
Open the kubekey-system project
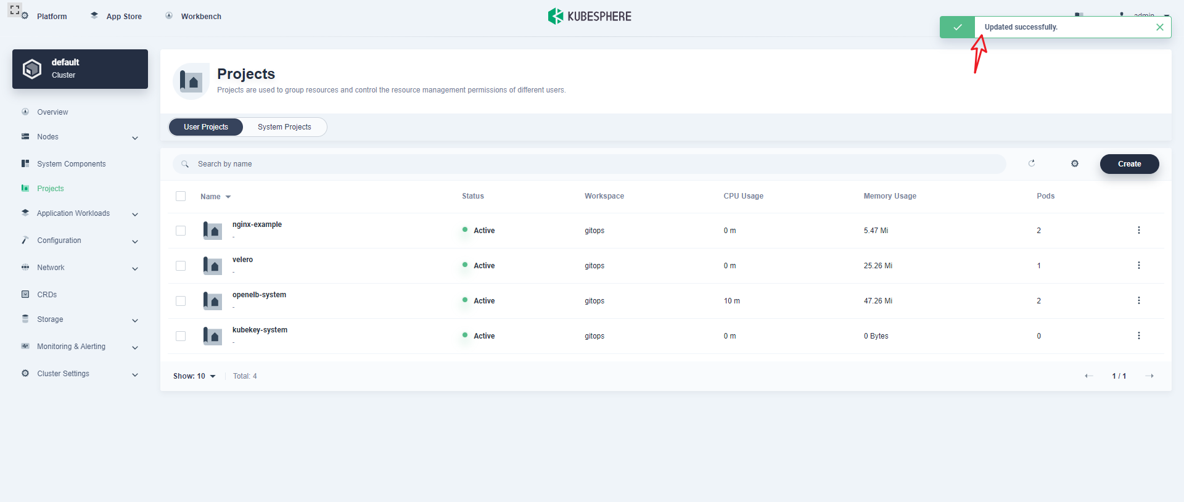[260, 330]
